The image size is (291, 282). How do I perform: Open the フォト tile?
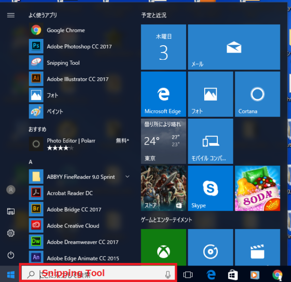point(210,94)
